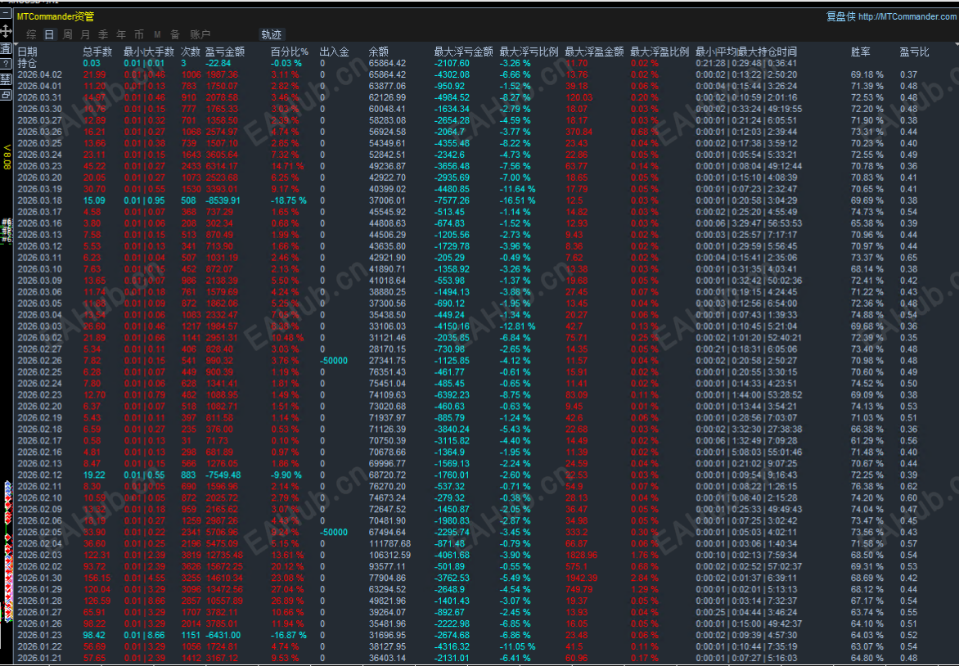Select the 日 daily tab
Image resolution: width=959 pixels, height=666 pixels.
click(x=49, y=35)
